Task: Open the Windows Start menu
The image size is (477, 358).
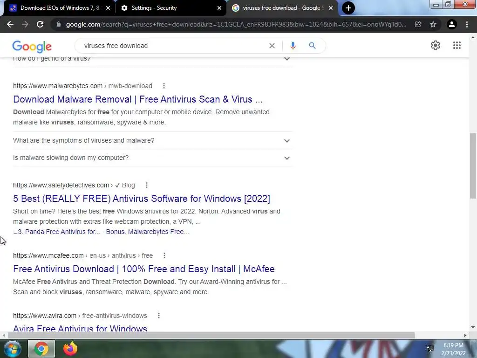Action: tap(13, 349)
